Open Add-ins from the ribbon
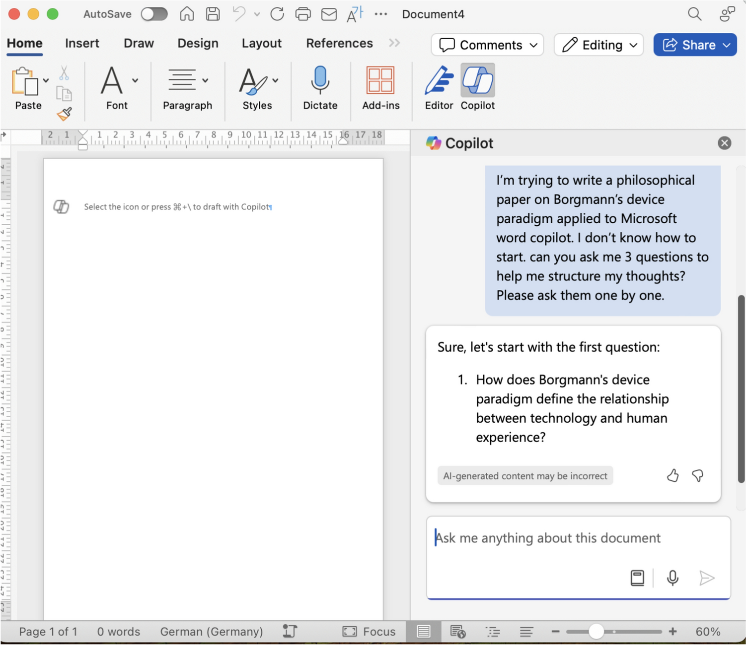The height and width of the screenshot is (645, 746). [381, 88]
